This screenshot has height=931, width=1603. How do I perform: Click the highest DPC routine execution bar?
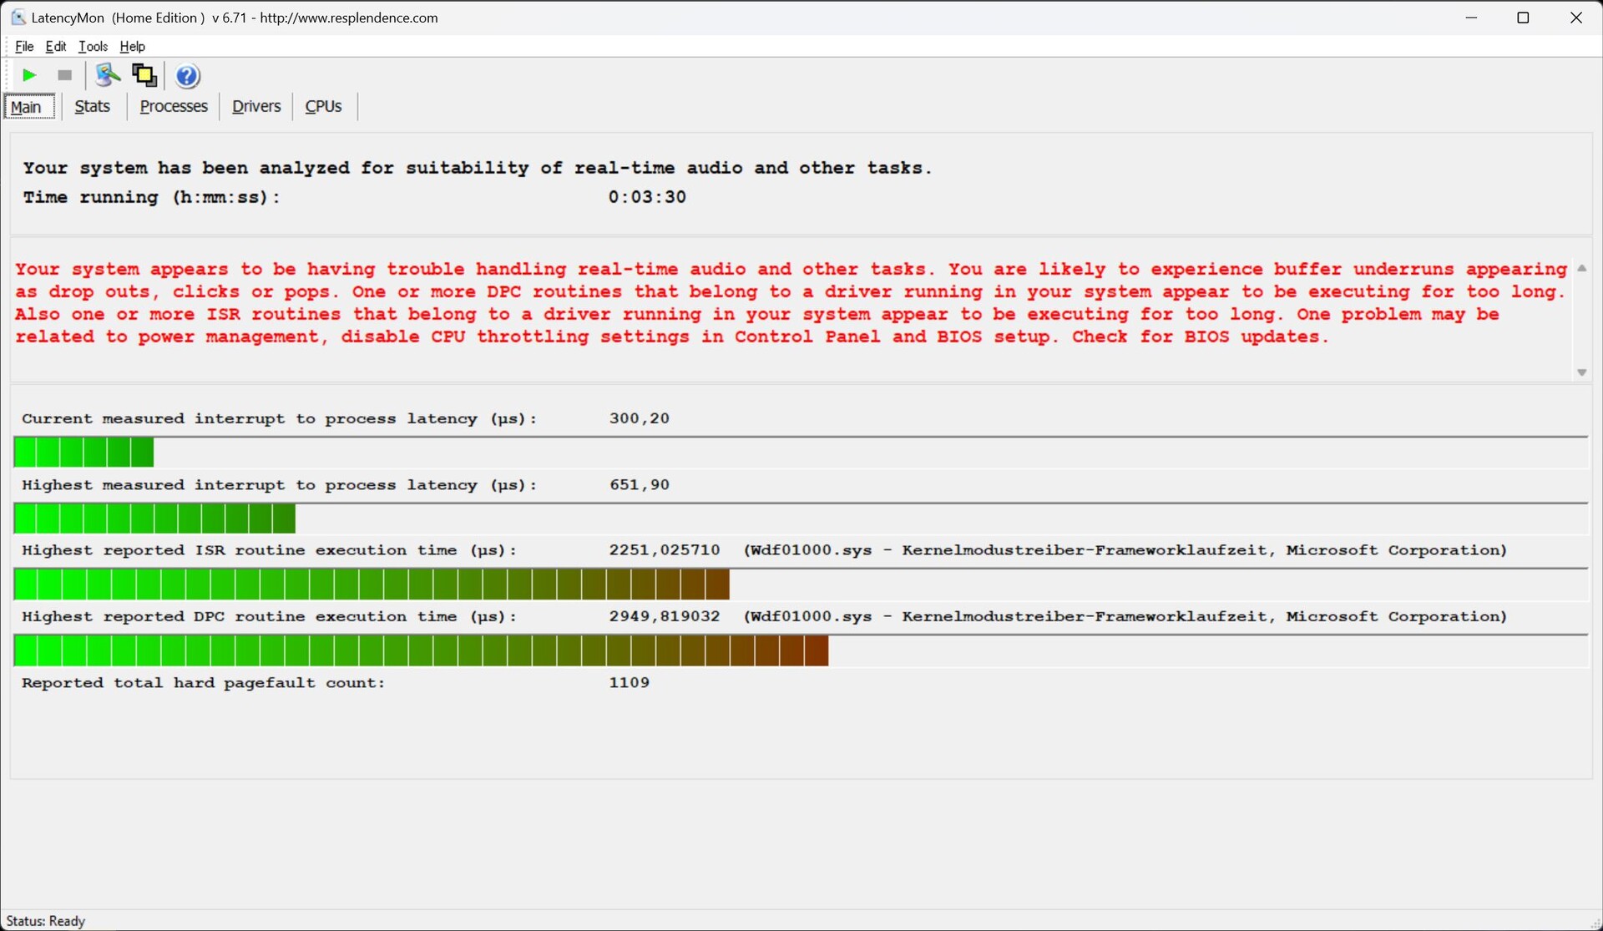(x=421, y=650)
